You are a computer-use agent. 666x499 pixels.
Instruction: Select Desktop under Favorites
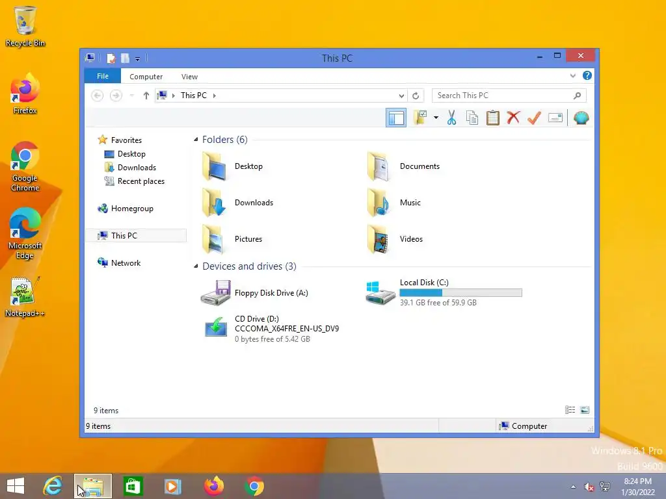131,154
